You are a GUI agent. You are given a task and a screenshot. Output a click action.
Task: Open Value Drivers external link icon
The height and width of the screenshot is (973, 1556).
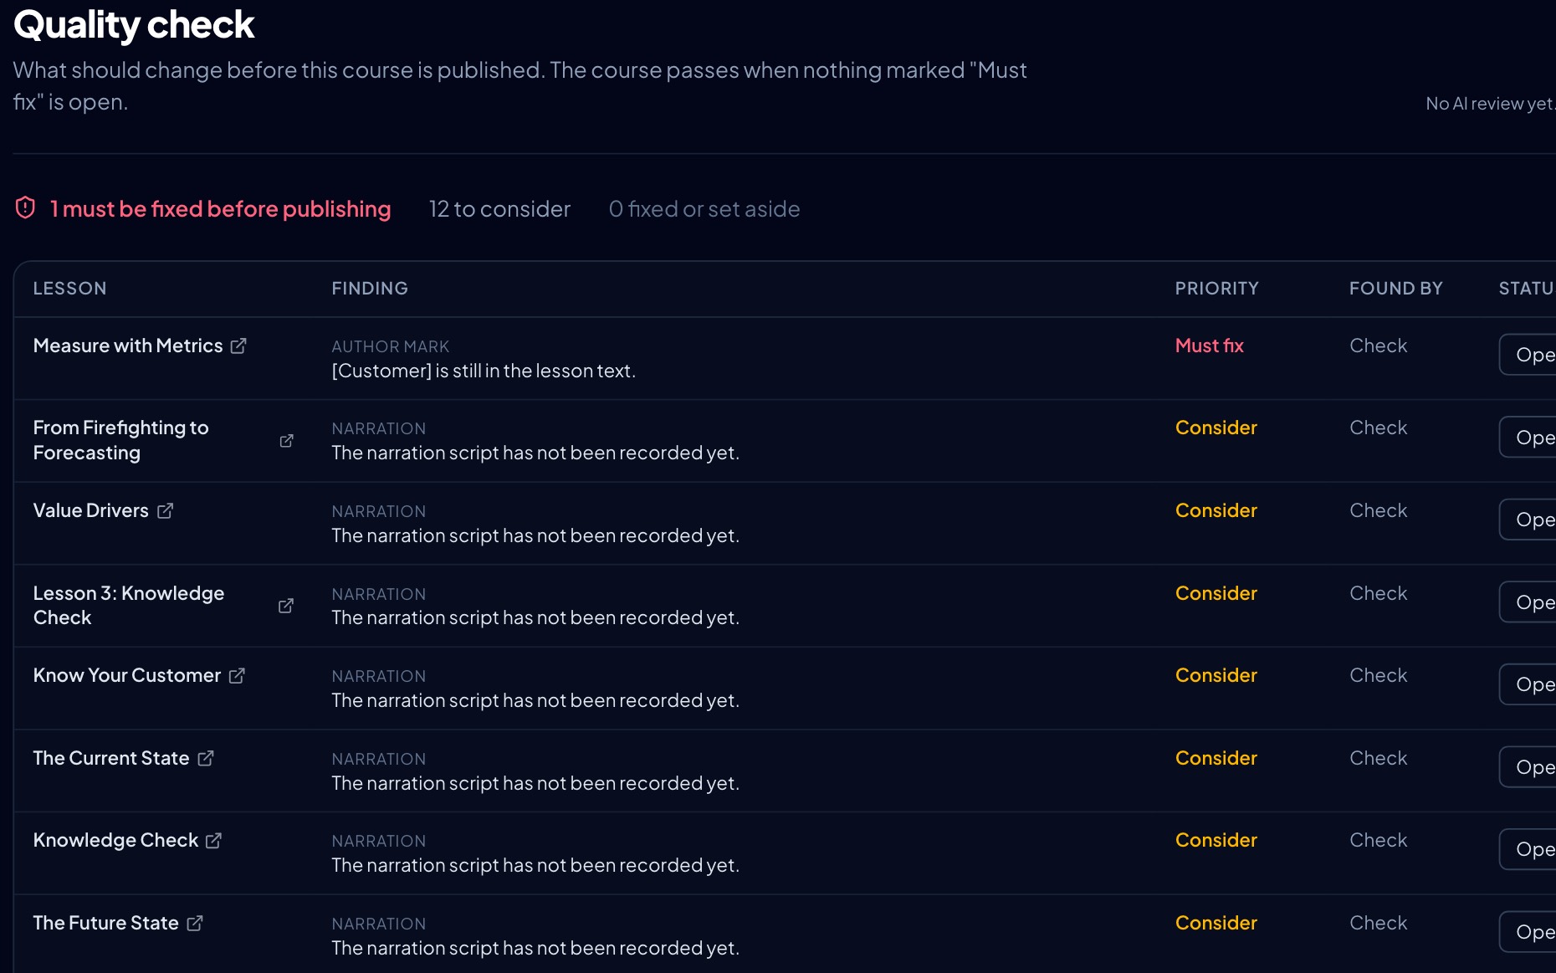click(165, 510)
